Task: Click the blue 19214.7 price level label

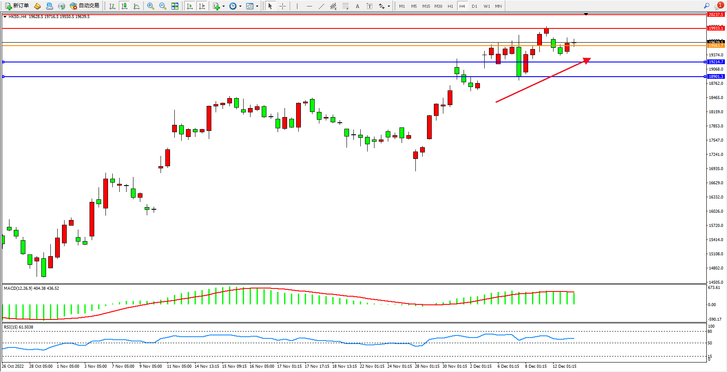Action: pyautogui.click(x=716, y=62)
